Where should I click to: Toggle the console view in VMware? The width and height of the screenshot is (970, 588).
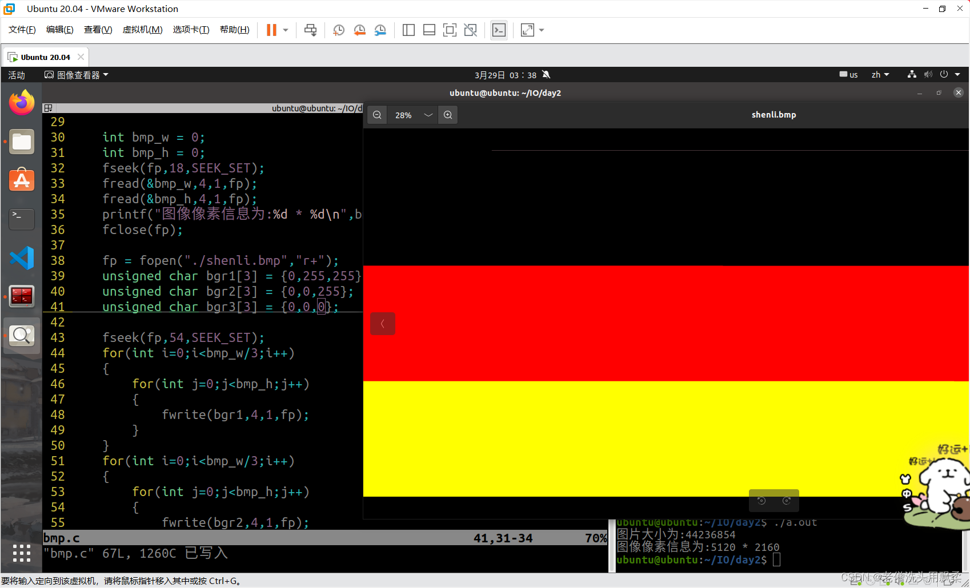pyautogui.click(x=499, y=30)
